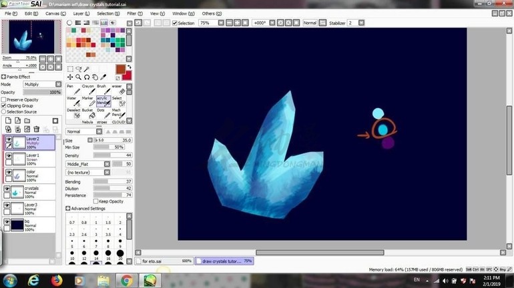514x288 pixels.
Task: Click the delete layer trash icon
Action: (x=37, y=129)
